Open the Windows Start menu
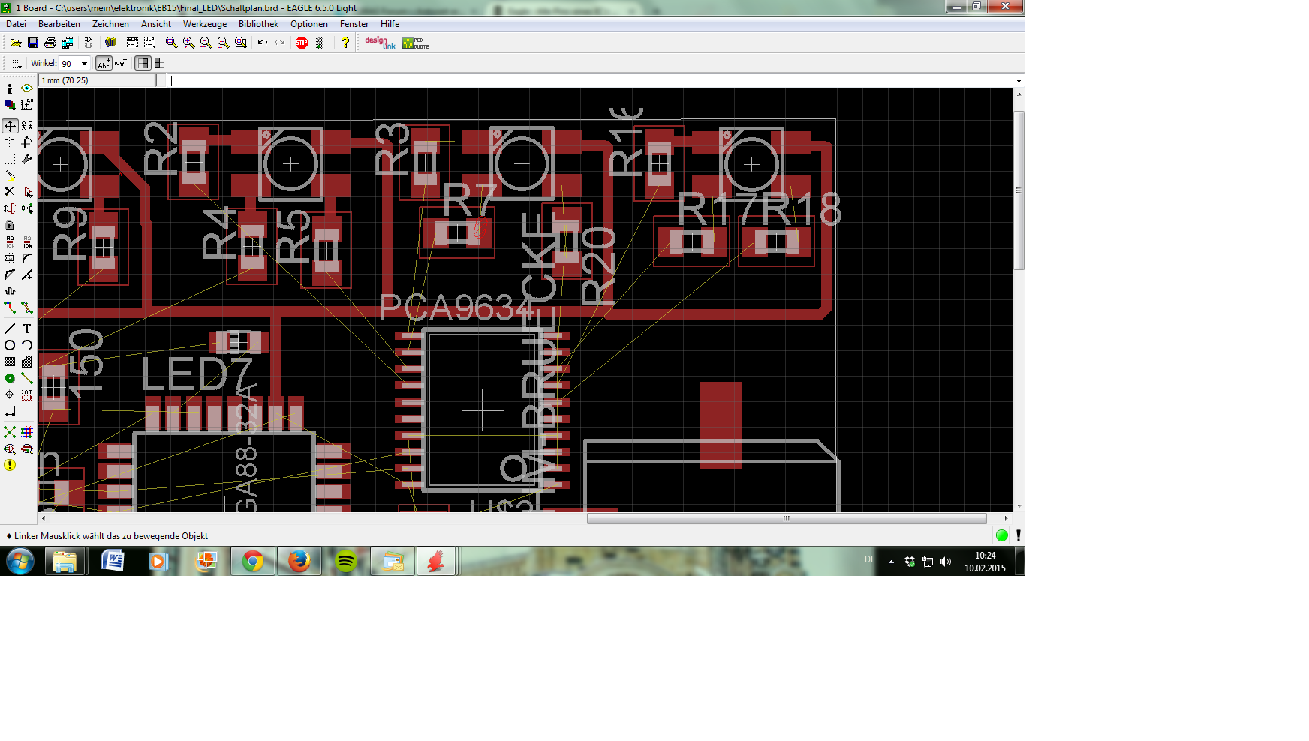Viewport: 1309px width, 741px height. 20,561
